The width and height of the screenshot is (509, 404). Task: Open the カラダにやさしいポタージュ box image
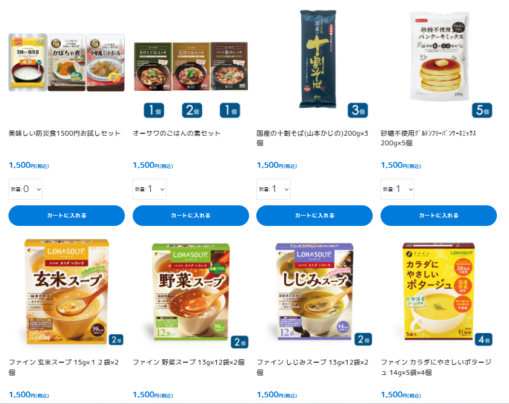tap(439, 291)
